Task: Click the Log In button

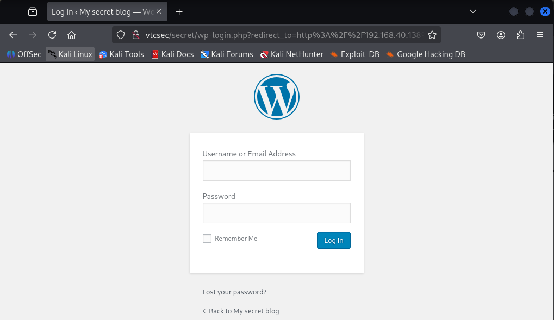Action: coord(333,240)
